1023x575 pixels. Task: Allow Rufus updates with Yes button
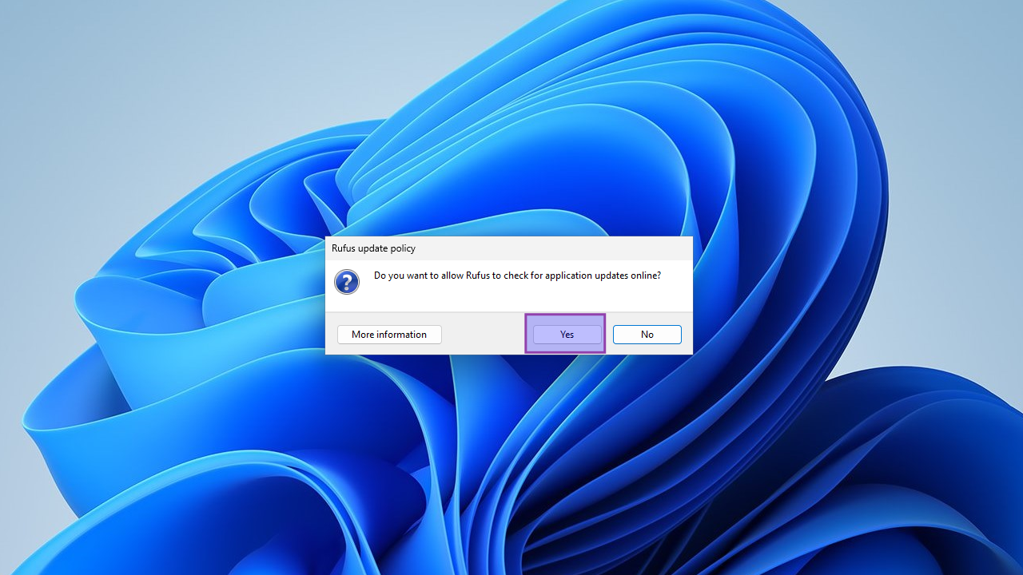click(x=567, y=335)
